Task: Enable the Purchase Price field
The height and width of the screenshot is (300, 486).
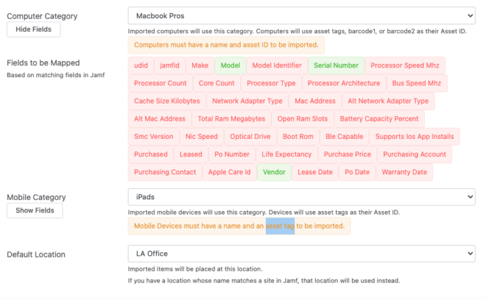Action: point(347,154)
